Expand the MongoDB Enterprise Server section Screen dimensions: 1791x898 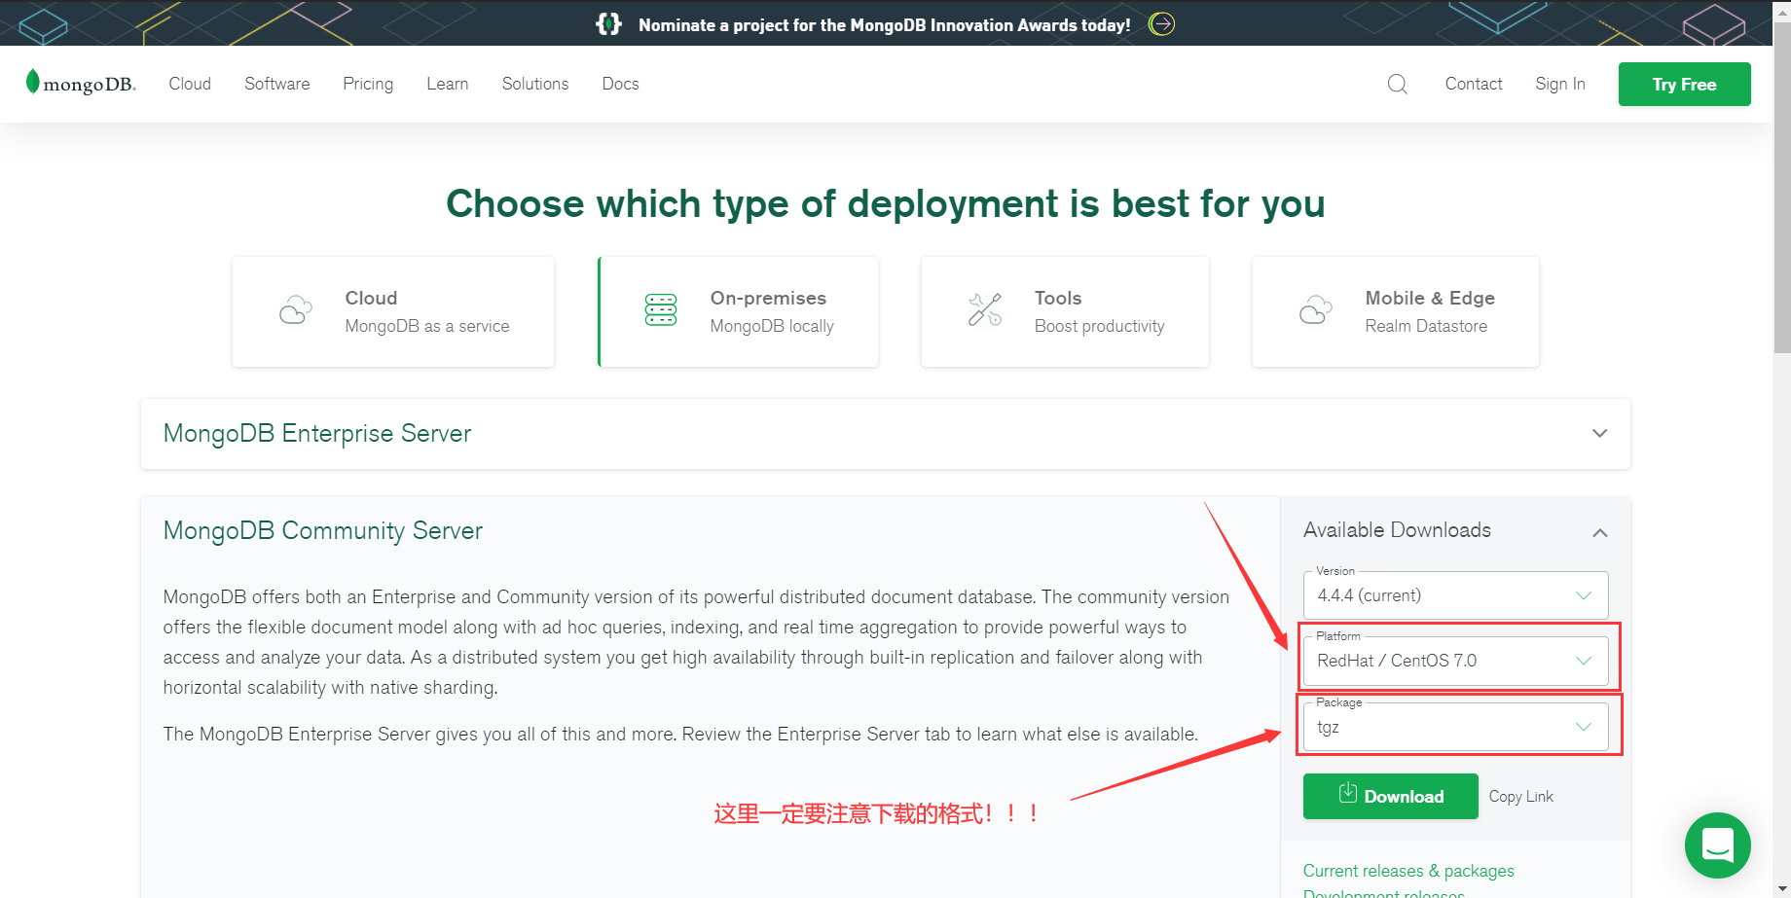pyautogui.click(x=1599, y=433)
